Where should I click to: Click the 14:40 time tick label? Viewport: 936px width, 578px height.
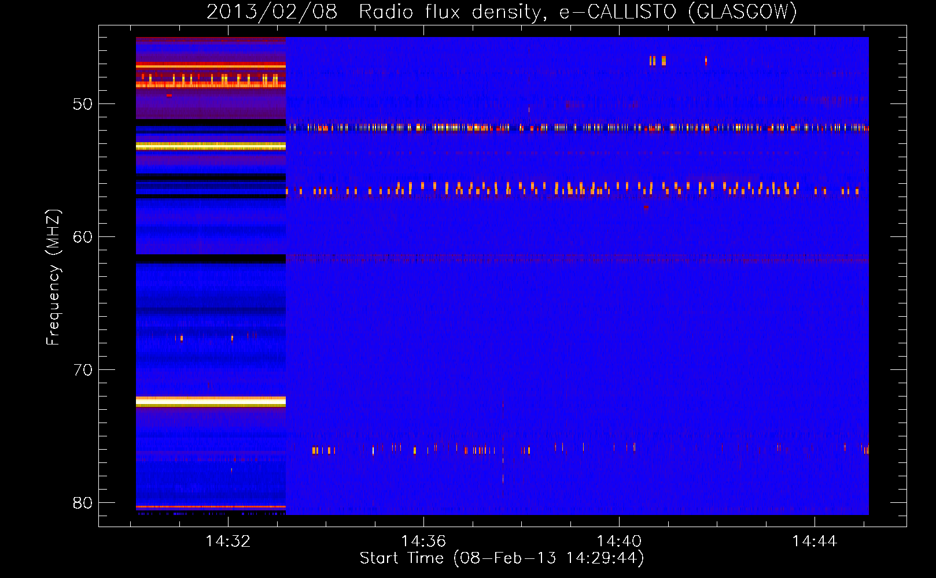coord(619,541)
